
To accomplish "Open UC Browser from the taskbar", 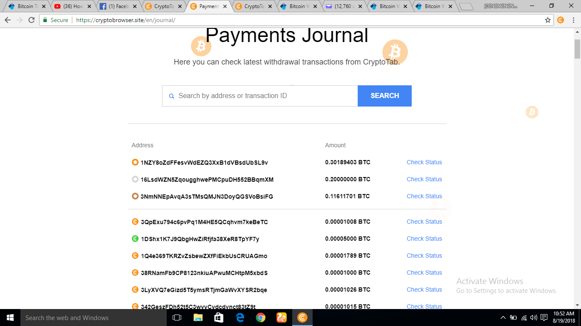I will pyautogui.click(x=282, y=318).
